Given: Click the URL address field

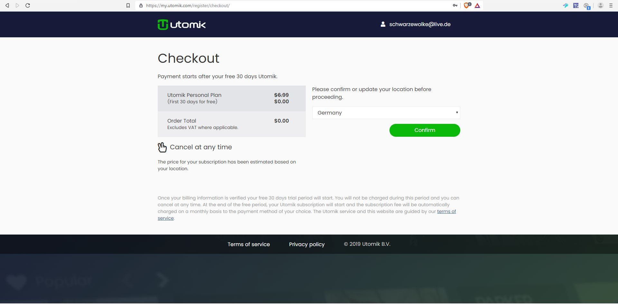Looking at the screenshot, I should (x=296, y=5).
